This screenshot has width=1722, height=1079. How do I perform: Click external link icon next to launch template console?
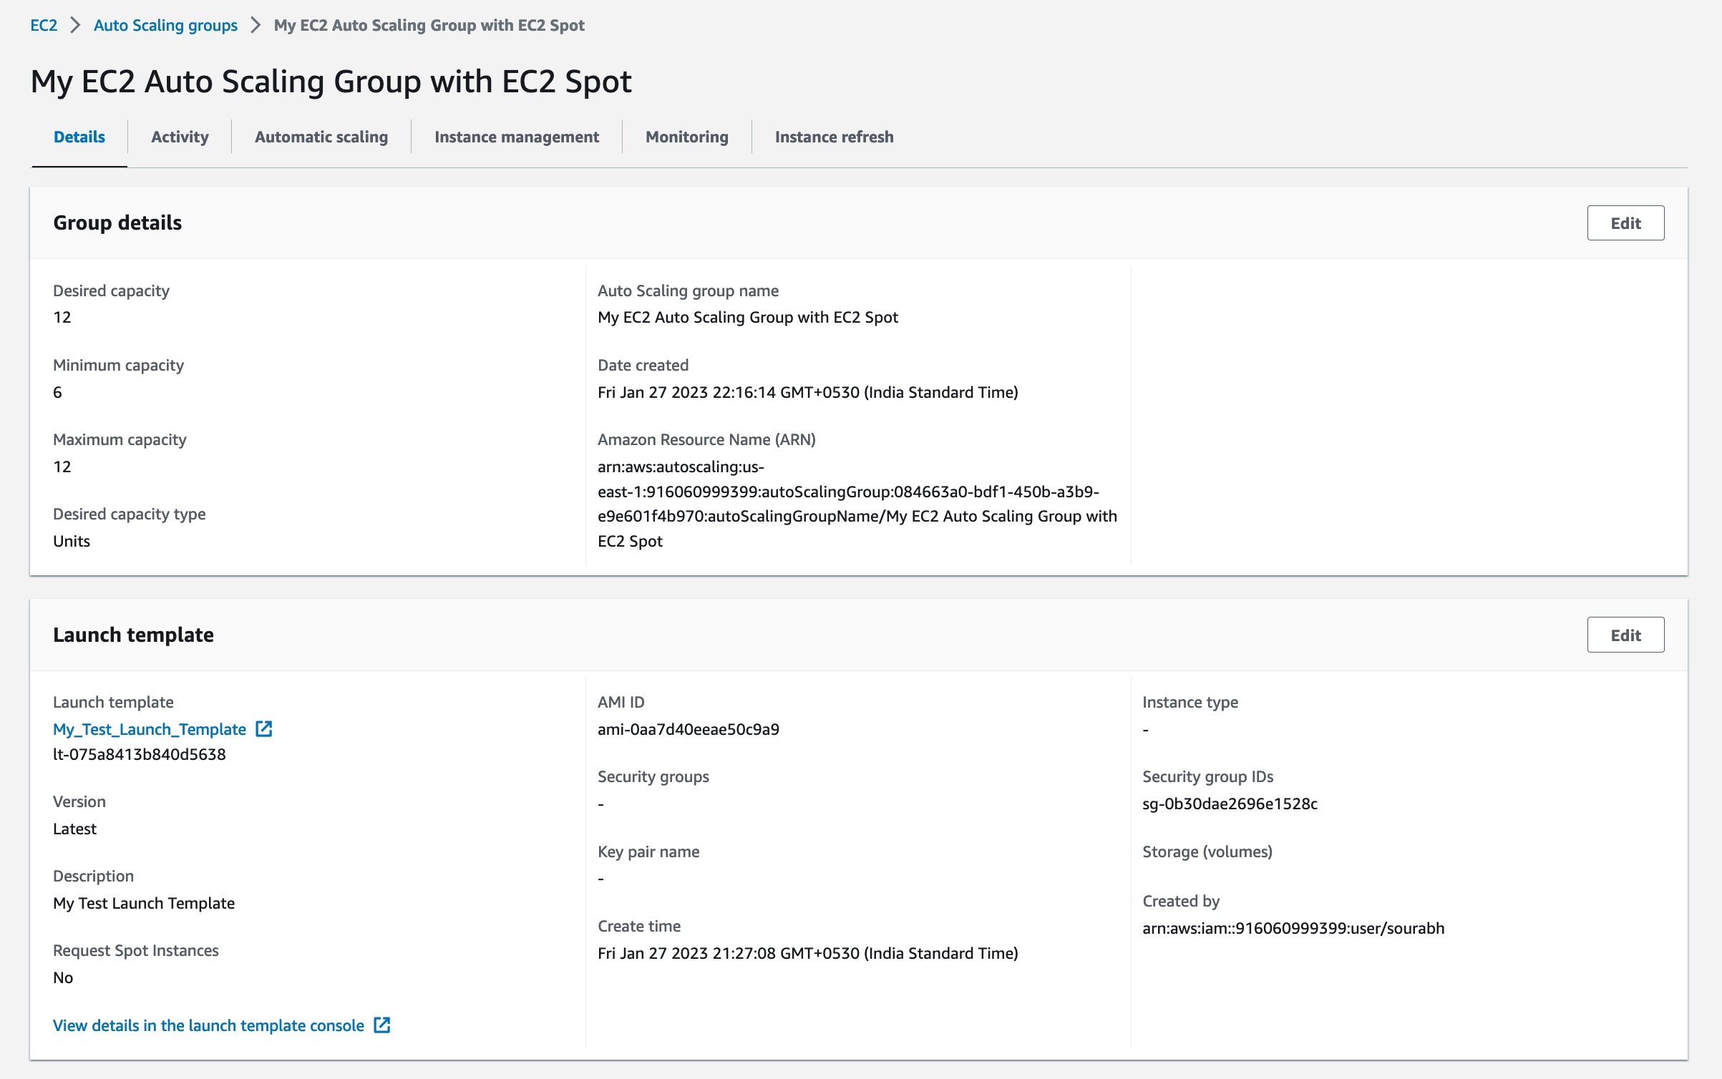(381, 1025)
